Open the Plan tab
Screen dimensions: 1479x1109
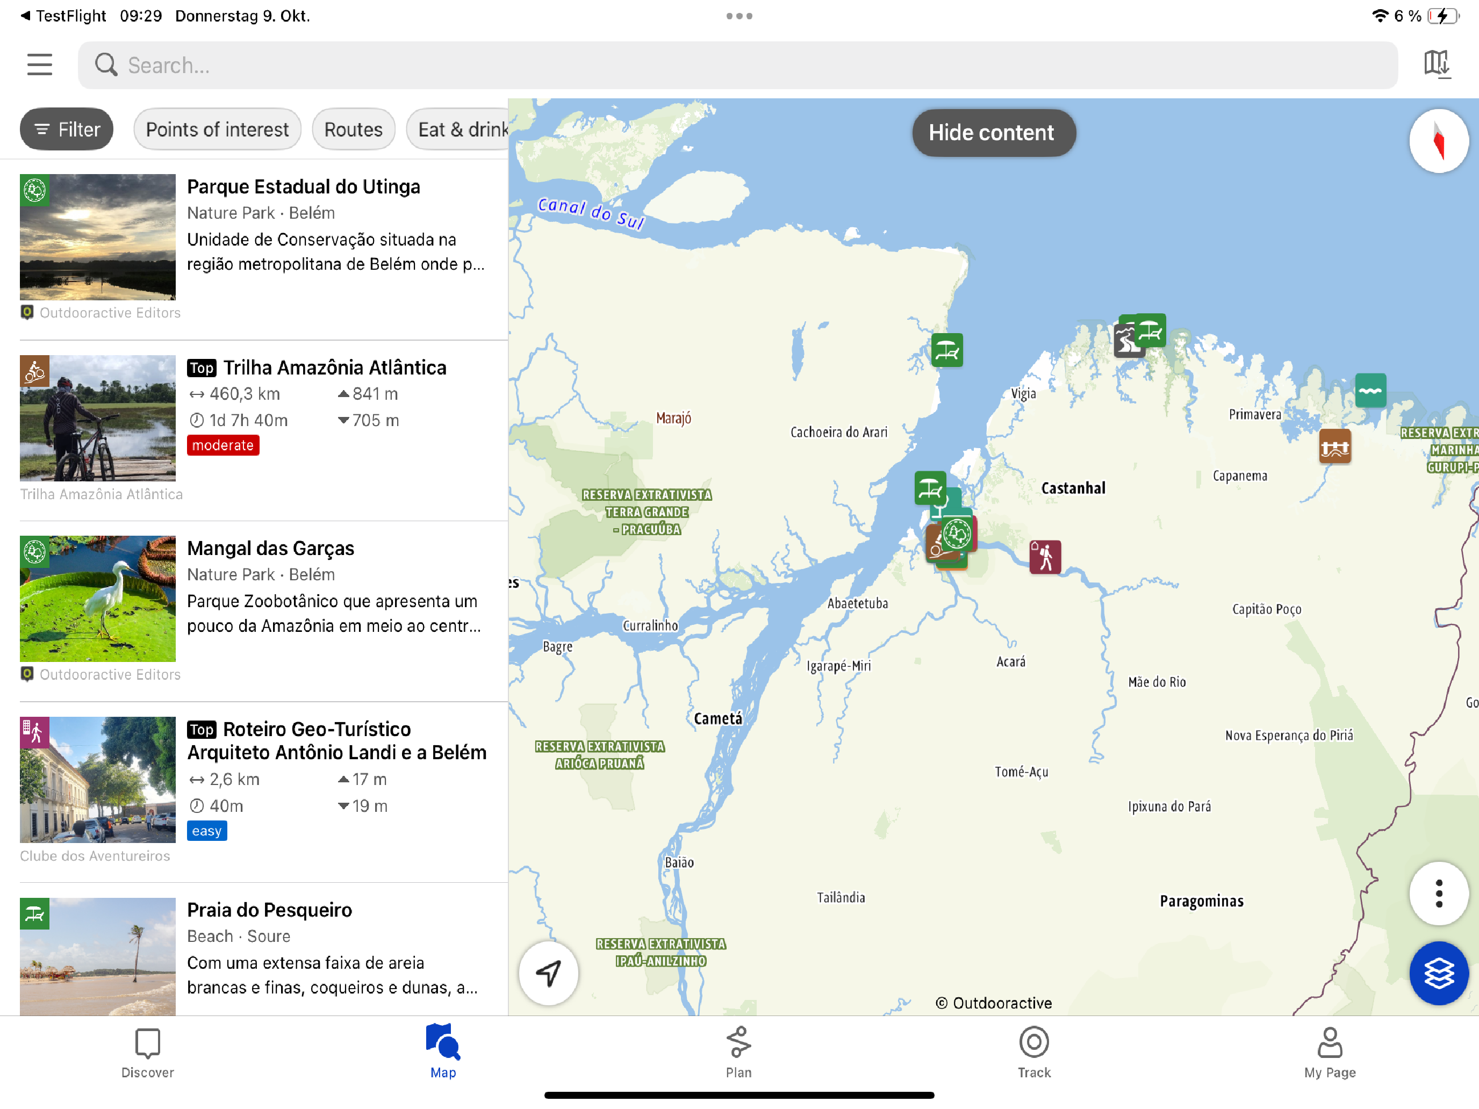tap(739, 1053)
